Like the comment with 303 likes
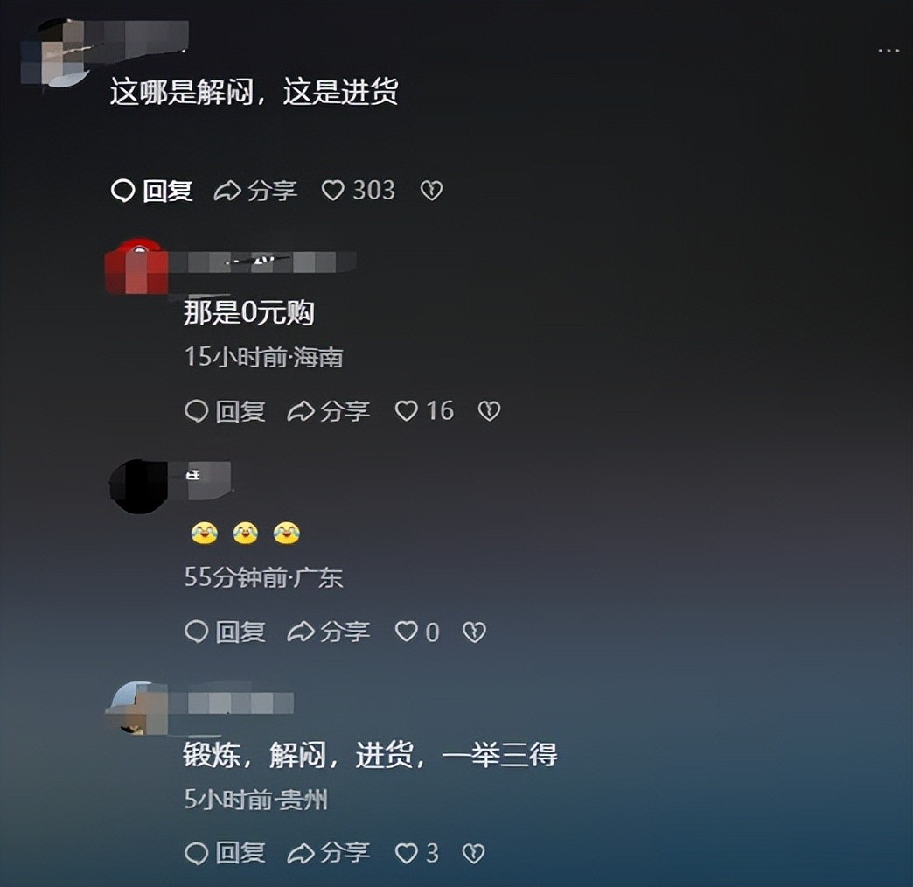Image resolution: width=913 pixels, height=887 pixels. coord(333,191)
